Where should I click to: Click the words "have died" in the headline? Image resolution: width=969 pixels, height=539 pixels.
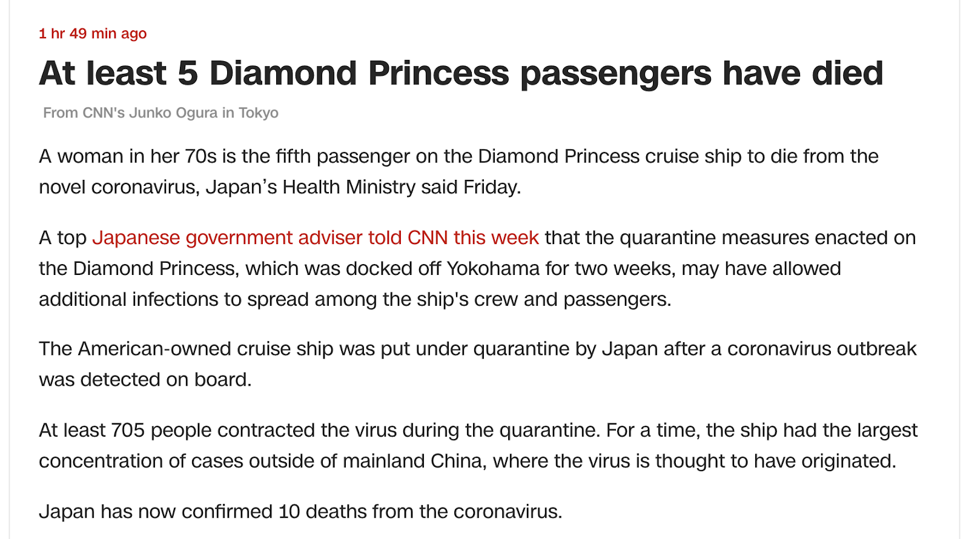coord(802,73)
